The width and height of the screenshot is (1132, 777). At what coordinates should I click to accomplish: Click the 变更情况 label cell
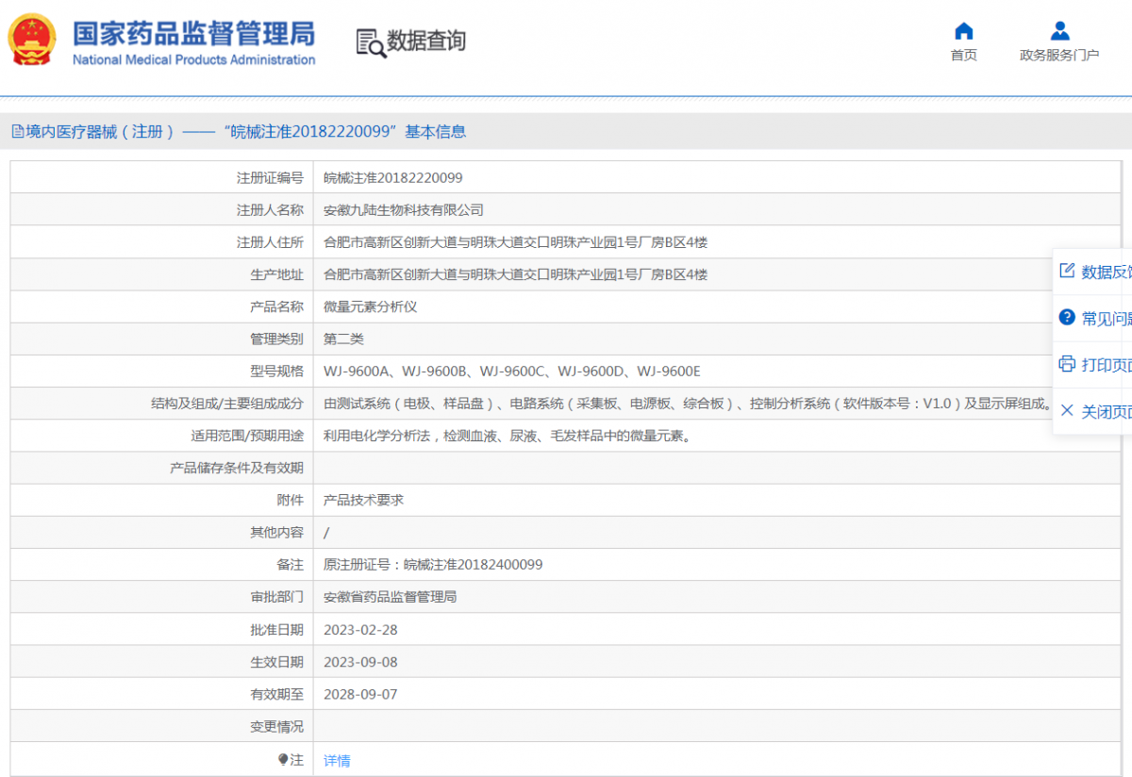[x=162, y=726]
